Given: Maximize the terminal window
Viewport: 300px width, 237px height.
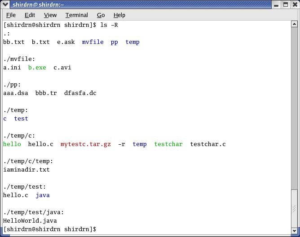Looking at the screenshot, I should (x=285, y=4).
